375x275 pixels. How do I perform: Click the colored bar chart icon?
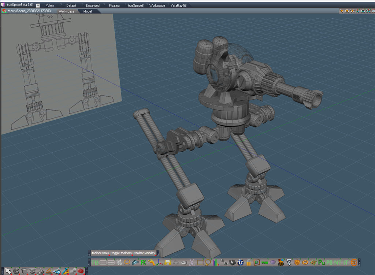216,263
